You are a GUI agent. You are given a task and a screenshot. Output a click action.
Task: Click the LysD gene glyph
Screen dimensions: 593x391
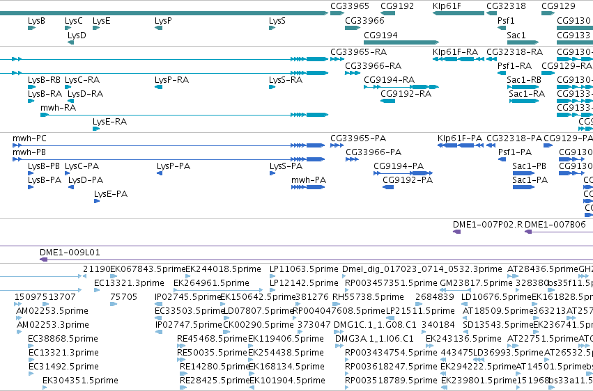tap(70, 42)
